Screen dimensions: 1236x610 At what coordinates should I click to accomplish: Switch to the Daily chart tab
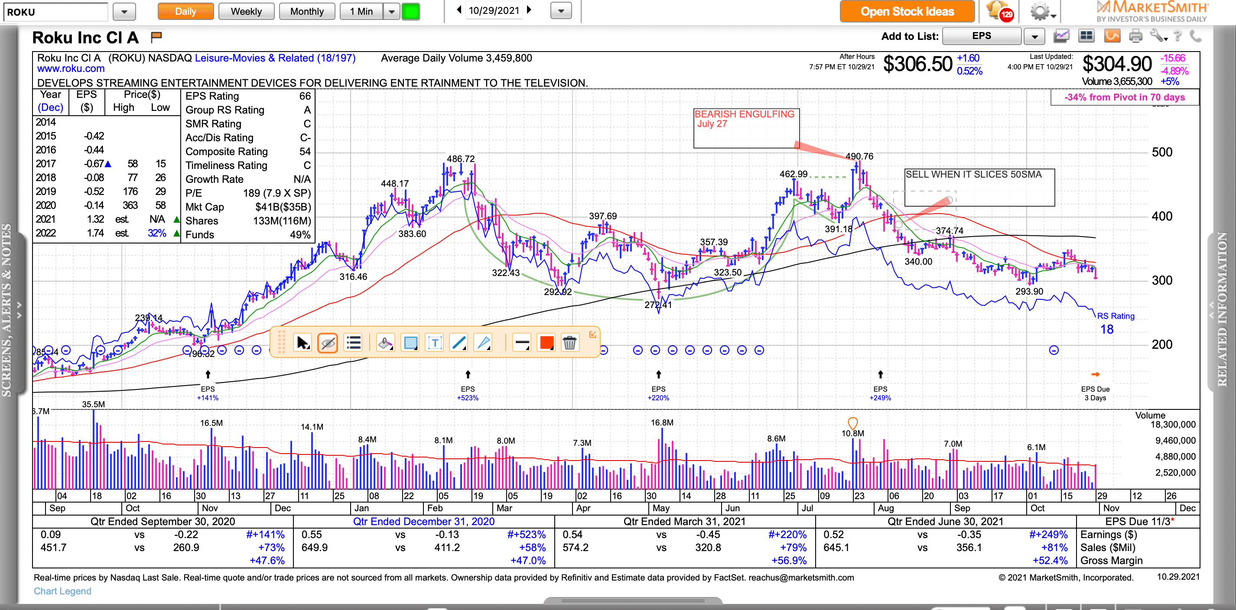tap(185, 11)
